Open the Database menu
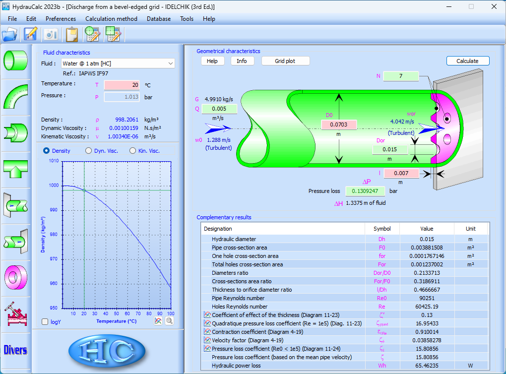 tap(158, 19)
